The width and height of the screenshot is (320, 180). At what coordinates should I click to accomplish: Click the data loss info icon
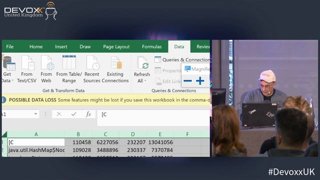pyautogui.click(x=4, y=100)
